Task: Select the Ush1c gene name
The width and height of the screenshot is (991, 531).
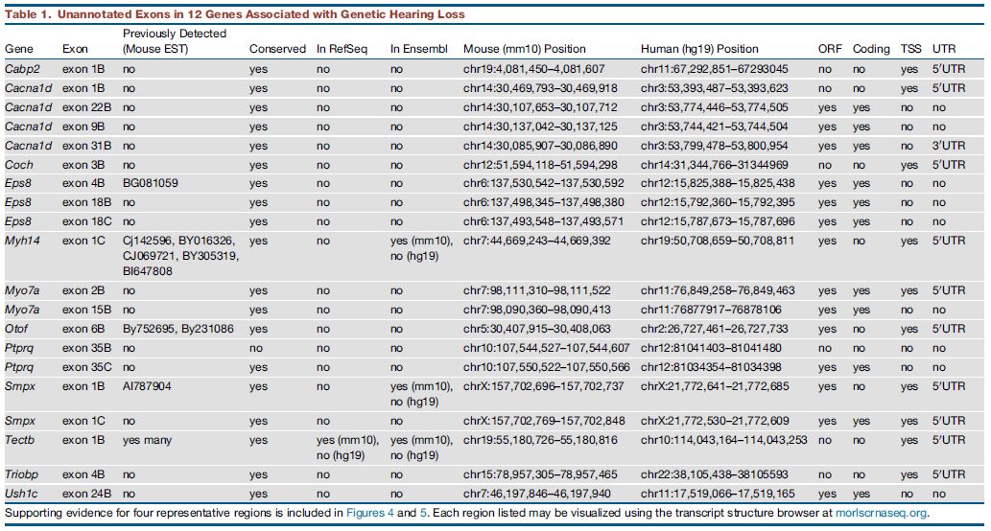Action: pos(22,494)
